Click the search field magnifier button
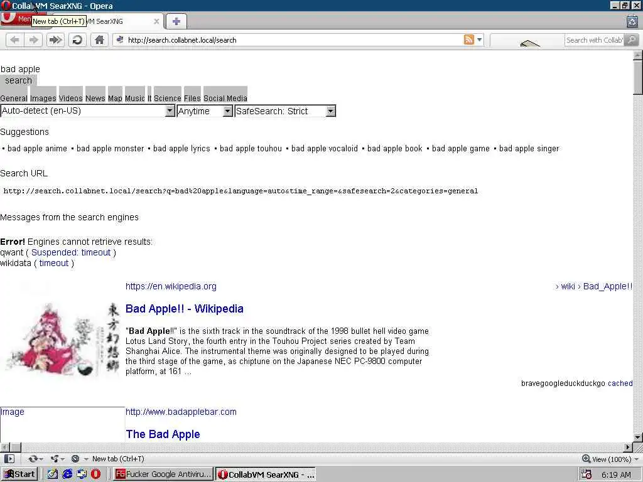 (x=632, y=40)
